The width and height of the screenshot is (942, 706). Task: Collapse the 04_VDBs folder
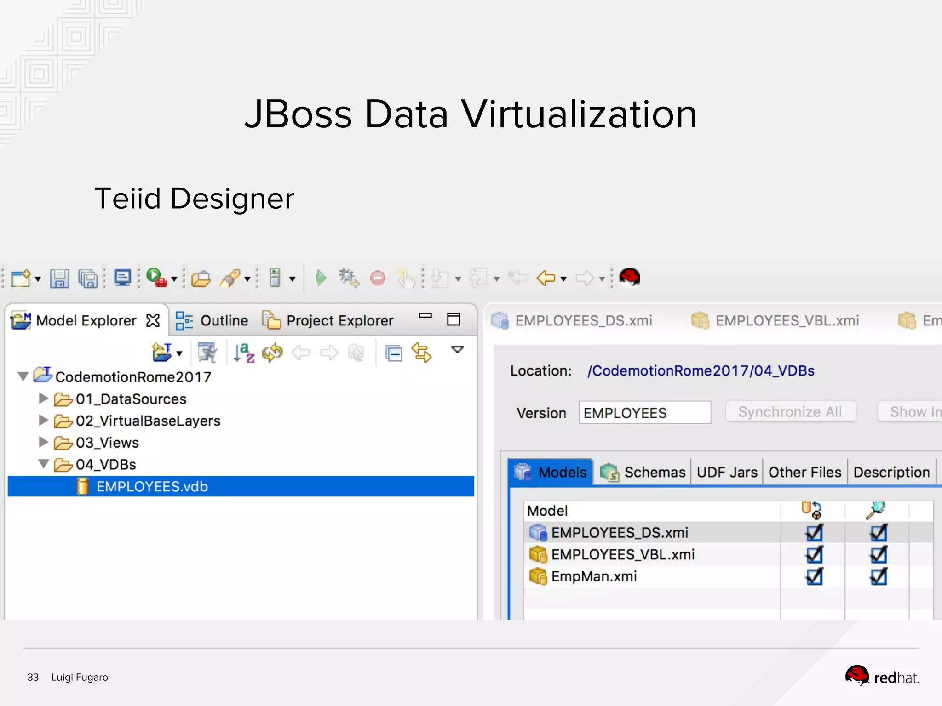click(44, 464)
